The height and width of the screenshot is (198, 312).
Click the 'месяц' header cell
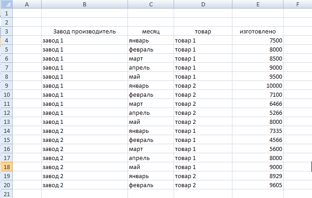coord(151,32)
